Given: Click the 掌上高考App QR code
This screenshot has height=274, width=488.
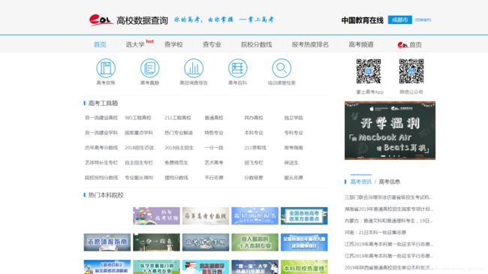Looking at the screenshot, I should tap(369, 71).
